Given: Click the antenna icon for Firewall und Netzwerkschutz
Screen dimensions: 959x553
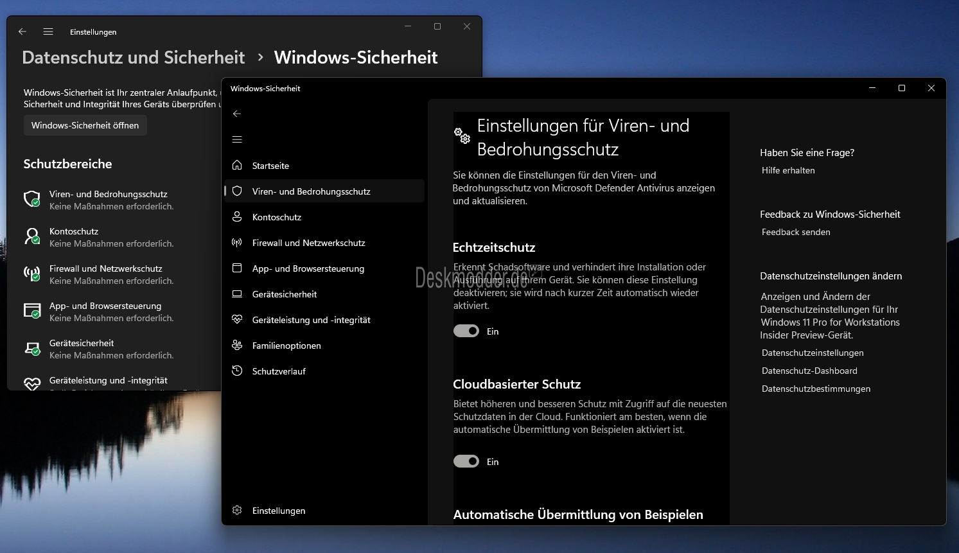Looking at the screenshot, I should [x=237, y=242].
